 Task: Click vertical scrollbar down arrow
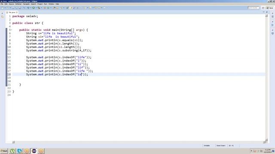tap(266, 140)
